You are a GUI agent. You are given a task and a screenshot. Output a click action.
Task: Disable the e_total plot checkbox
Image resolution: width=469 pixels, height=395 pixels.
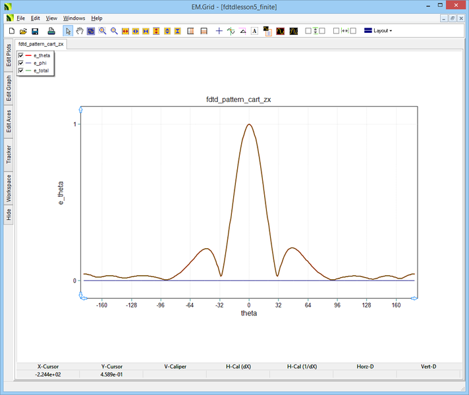click(21, 70)
